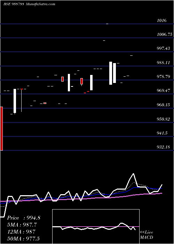Click the peak of the white indicator line
This screenshot has width=174, height=244.
(133, 174)
